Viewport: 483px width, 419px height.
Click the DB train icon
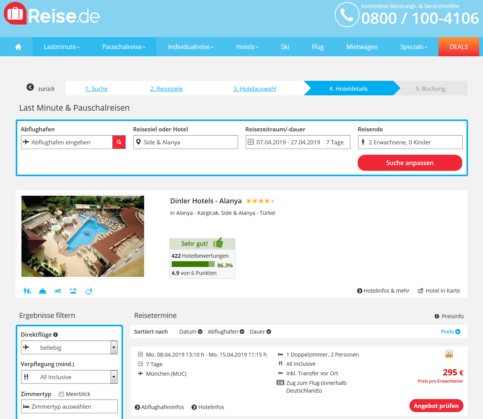tap(281, 383)
